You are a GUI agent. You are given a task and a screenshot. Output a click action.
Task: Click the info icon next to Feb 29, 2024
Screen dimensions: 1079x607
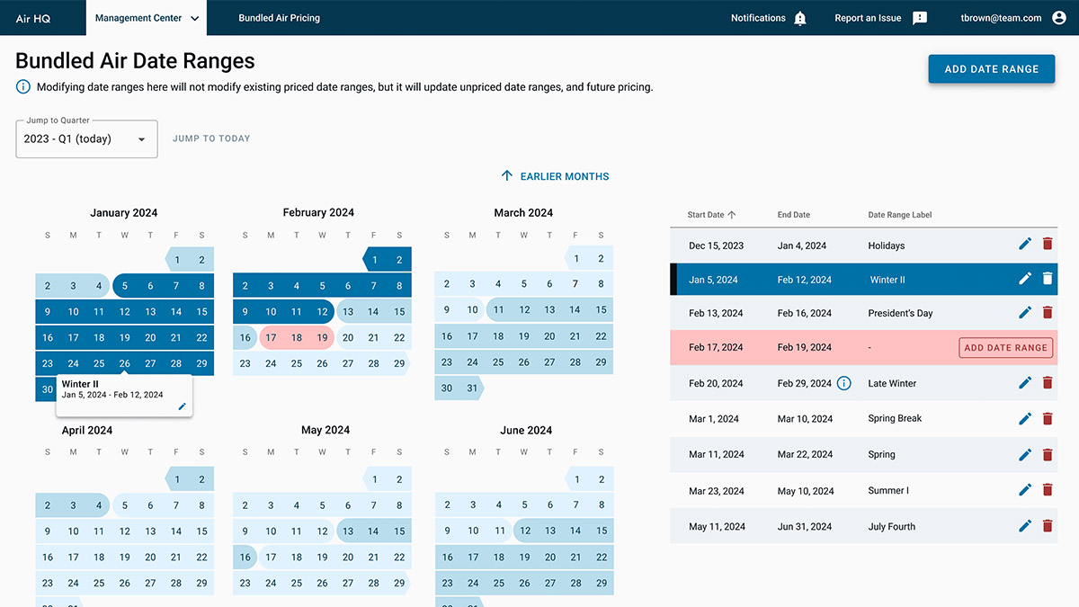tap(843, 383)
